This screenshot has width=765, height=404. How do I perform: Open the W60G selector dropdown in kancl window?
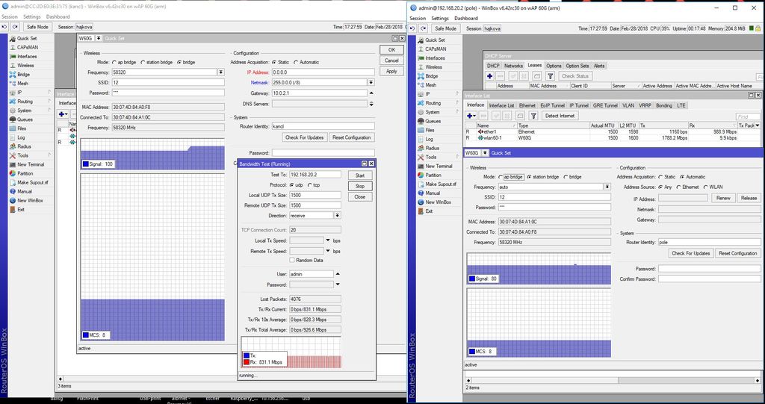point(99,38)
